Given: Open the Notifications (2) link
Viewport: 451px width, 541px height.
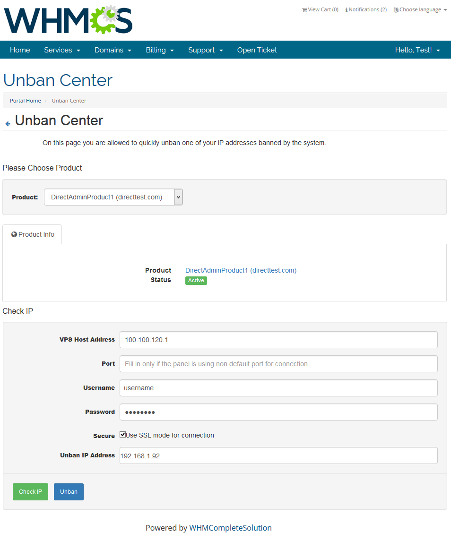Looking at the screenshot, I should pos(366,9).
